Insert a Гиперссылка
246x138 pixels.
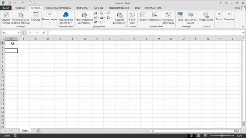pyautogui.click(x=206, y=16)
